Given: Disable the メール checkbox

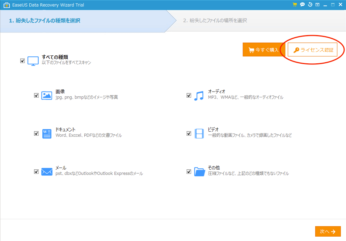Looking at the screenshot, I should 37,172.
